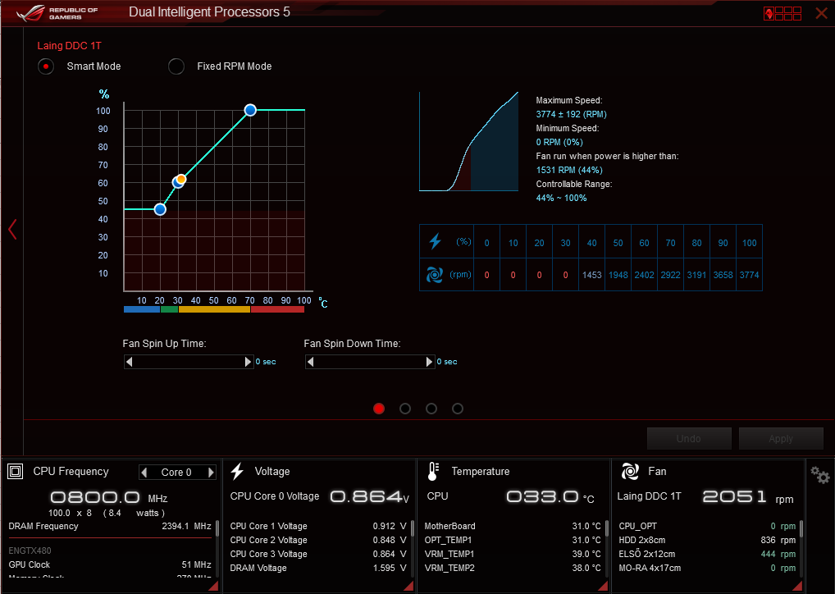Click the Laing DDC 1T title
835x594 pixels.
coord(69,46)
